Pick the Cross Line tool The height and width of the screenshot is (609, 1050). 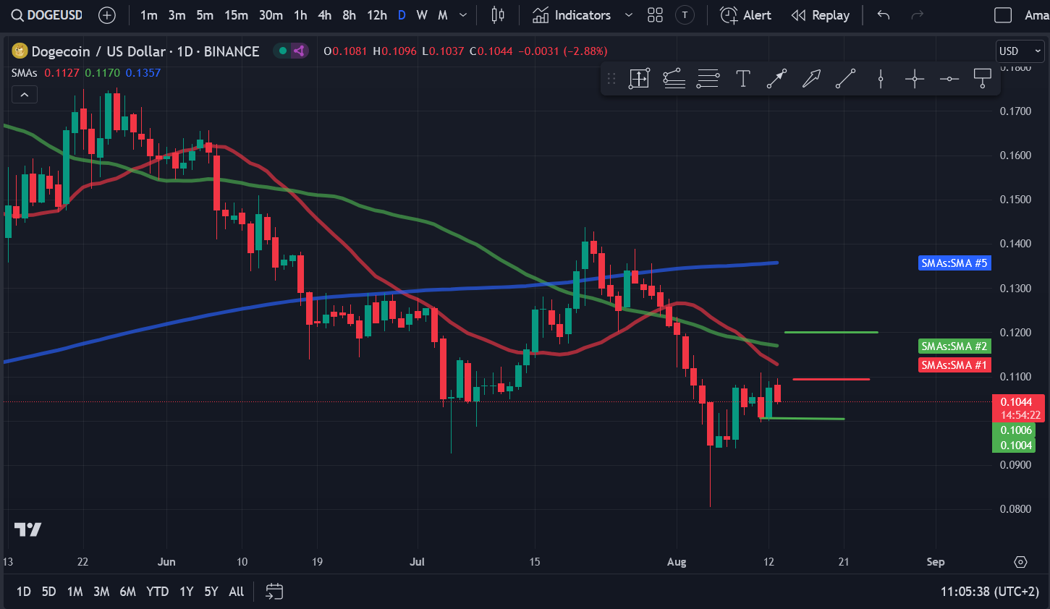click(915, 78)
